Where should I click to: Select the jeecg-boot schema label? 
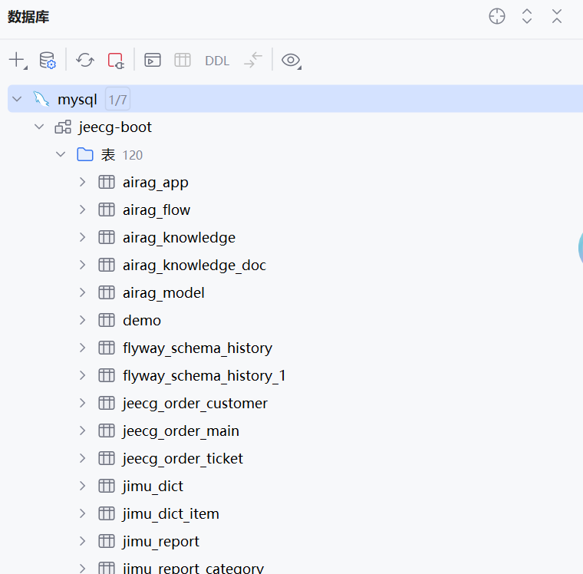115,127
